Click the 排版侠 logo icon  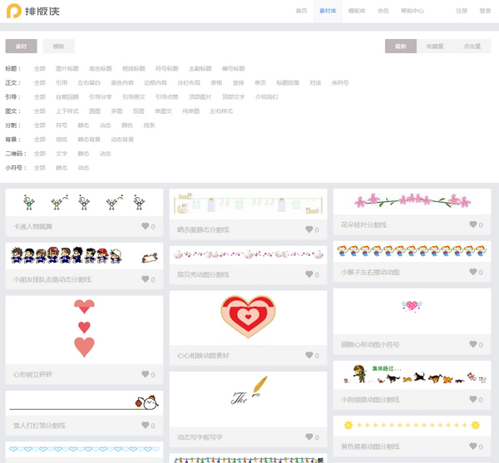coord(13,11)
